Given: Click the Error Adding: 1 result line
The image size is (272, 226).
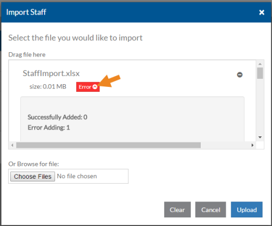Looking at the screenshot, I should 48,128.
